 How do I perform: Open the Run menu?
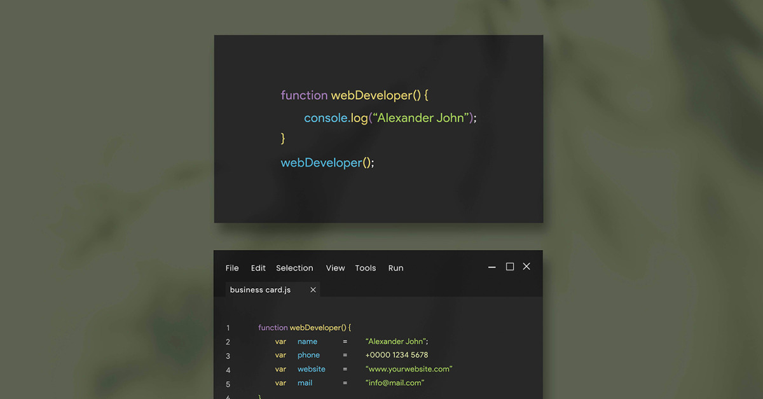(395, 268)
